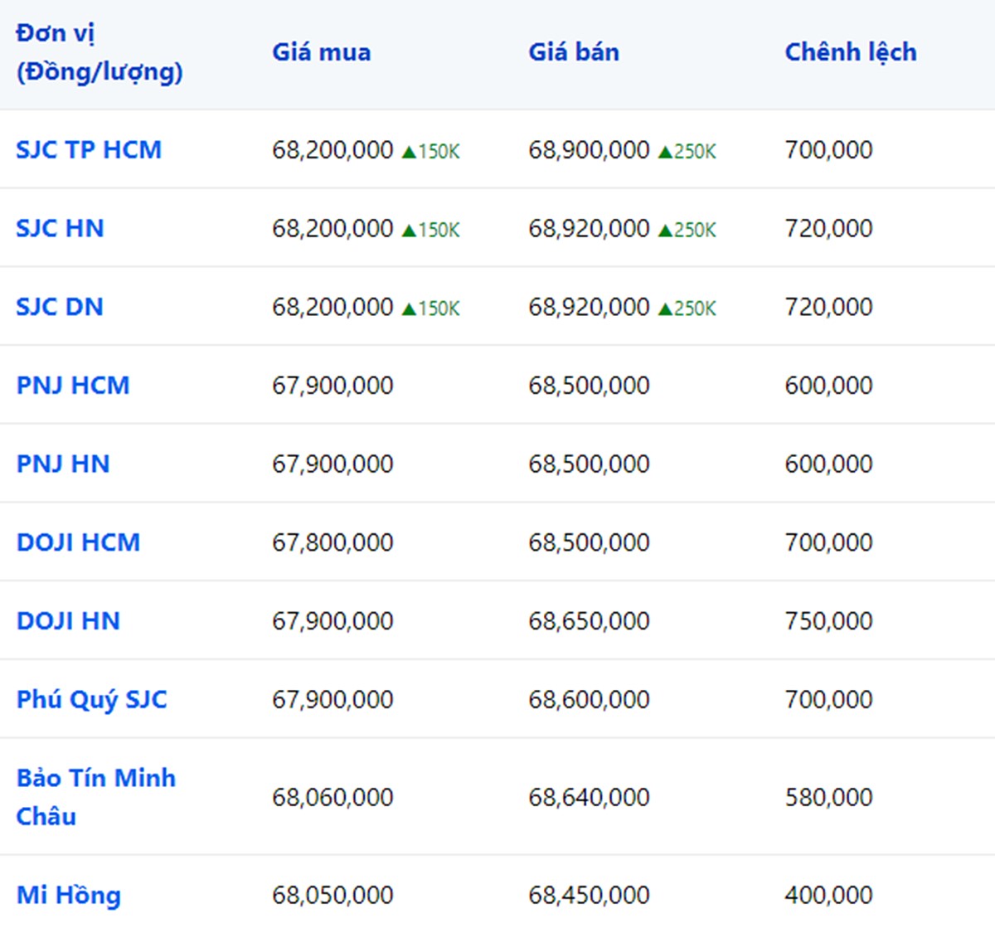The width and height of the screenshot is (995, 928).
Task: Select Phú Quý SJC buy price 67,900,000
Action: (332, 700)
